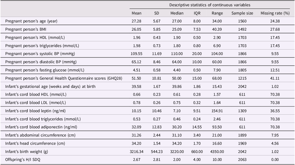The height and width of the screenshot is (165, 295).
Task: Select the Median column header
Action: [x=177, y=13]
